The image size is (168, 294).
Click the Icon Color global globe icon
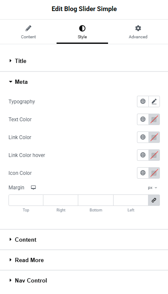coord(143,173)
